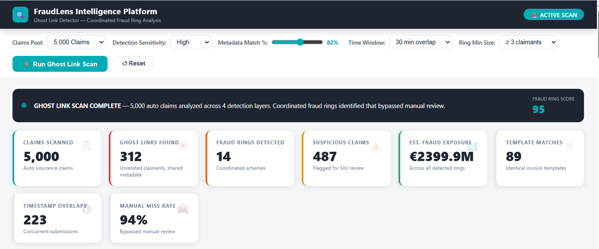Click the €2399.9M fraud exposure value
Image resolution: width=599 pixels, height=249 pixels.
pos(443,157)
